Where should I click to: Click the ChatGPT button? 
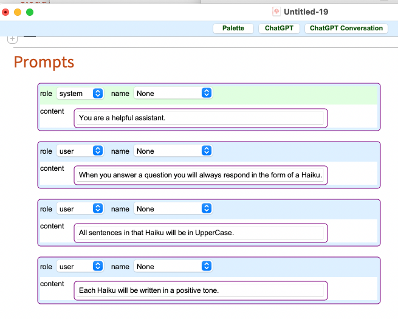click(279, 28)
